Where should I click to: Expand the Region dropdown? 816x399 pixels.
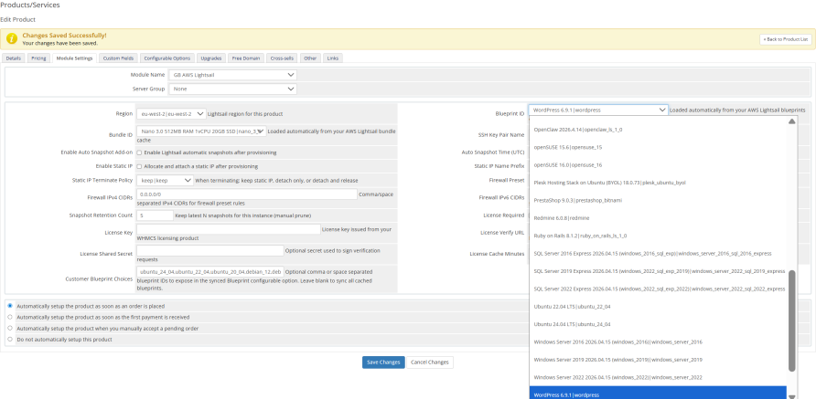point(171,114)
